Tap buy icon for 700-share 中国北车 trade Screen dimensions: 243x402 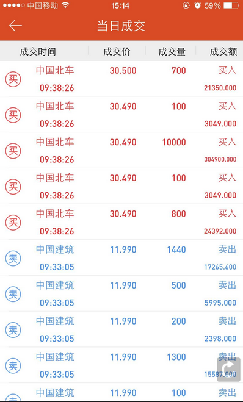tap(13, 79)
